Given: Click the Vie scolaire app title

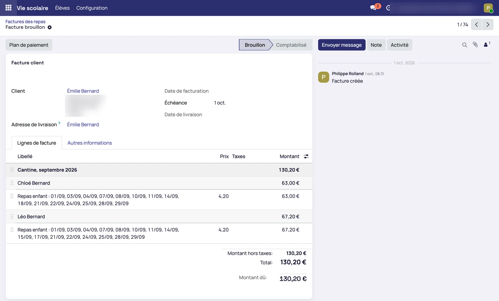Looking at the screenshot, I should point(32,8).
